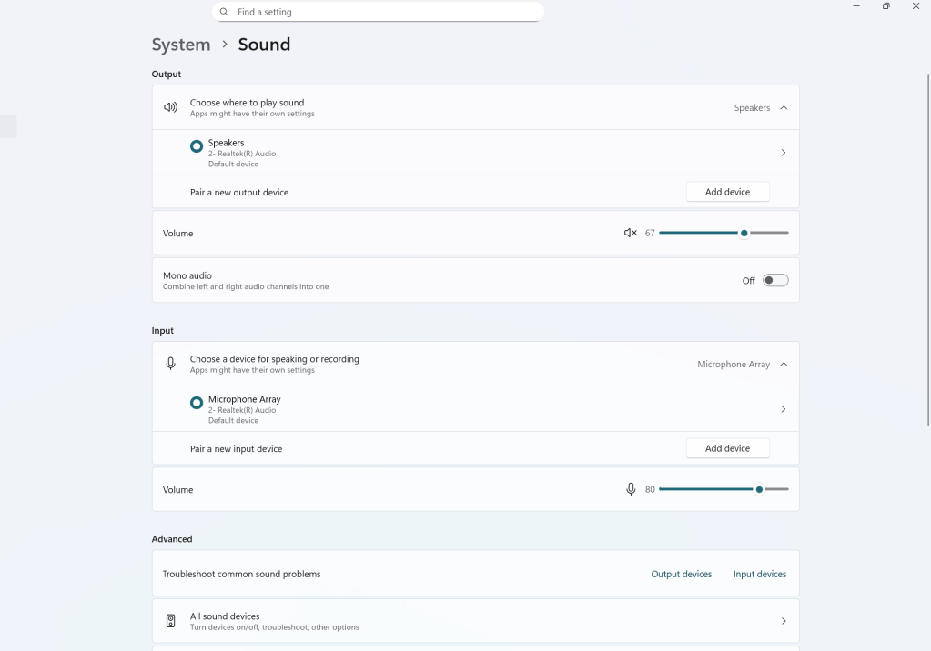
Task: Select the Speakers radio button
Action: click(x=196, y=145)
